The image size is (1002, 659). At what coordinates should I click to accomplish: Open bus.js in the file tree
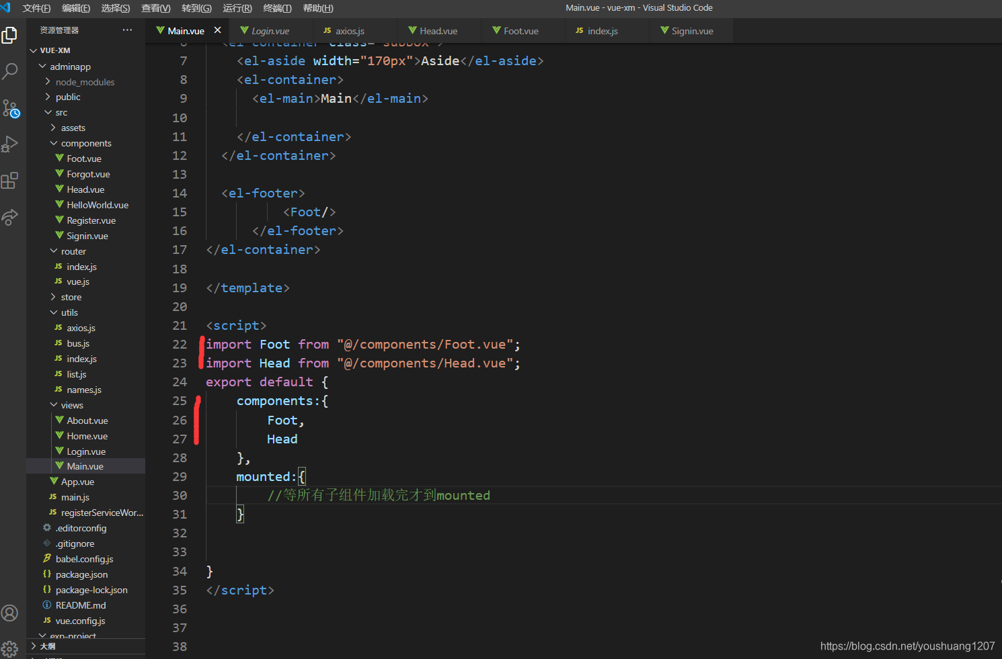[x=85, y=343]
